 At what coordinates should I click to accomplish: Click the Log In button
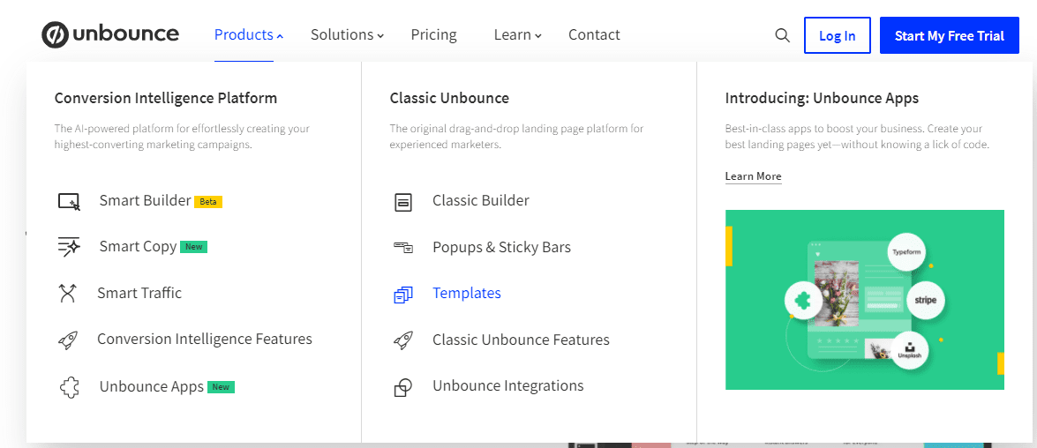click(838, 35)
